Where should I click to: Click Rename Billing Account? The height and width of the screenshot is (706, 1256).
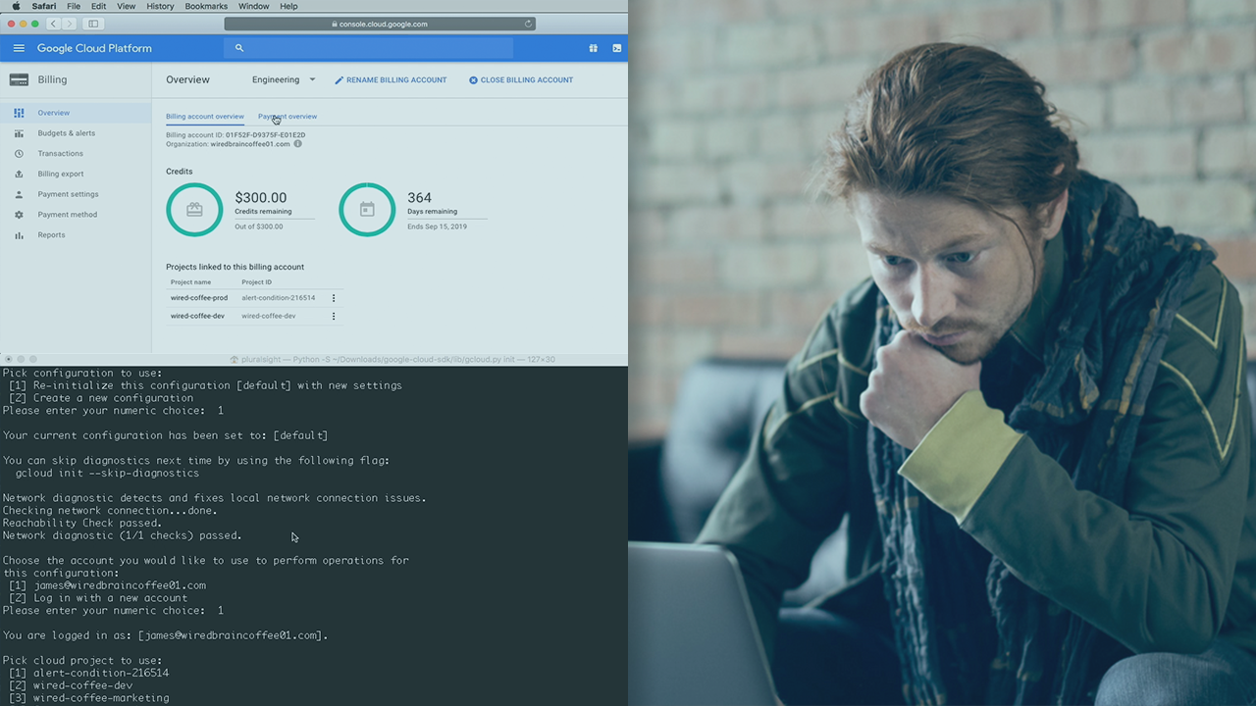[391, 80]
